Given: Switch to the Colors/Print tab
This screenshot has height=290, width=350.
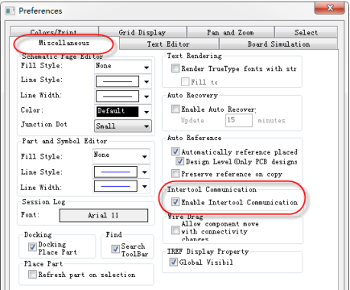Looking at the screenshot, I should [55, 31].
